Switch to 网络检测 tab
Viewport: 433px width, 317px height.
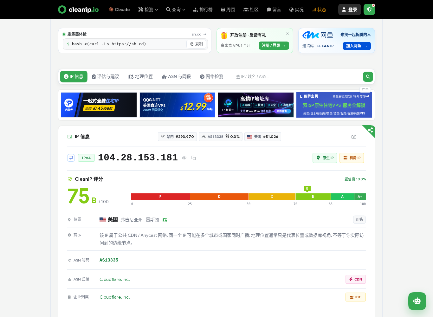pyautogui.click(x=211, y=77)
